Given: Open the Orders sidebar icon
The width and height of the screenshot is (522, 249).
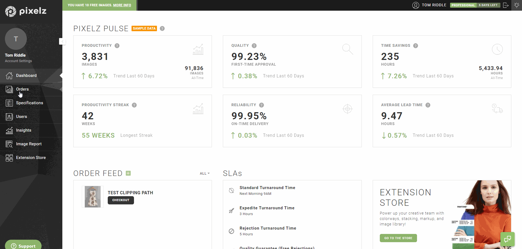Looking at the screenshot, I should (9, 89).
